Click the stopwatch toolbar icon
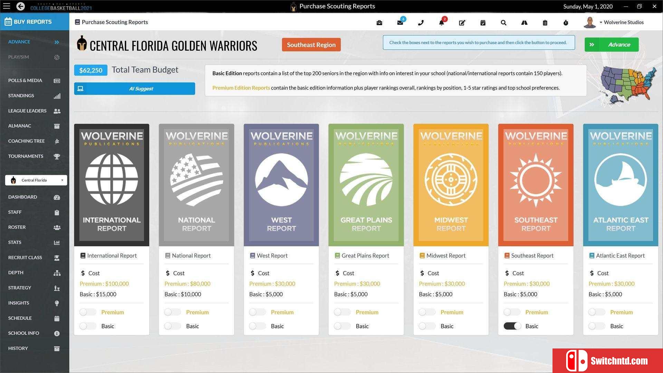663x373 pixels. pyautogui.click(x=566, y=23)
